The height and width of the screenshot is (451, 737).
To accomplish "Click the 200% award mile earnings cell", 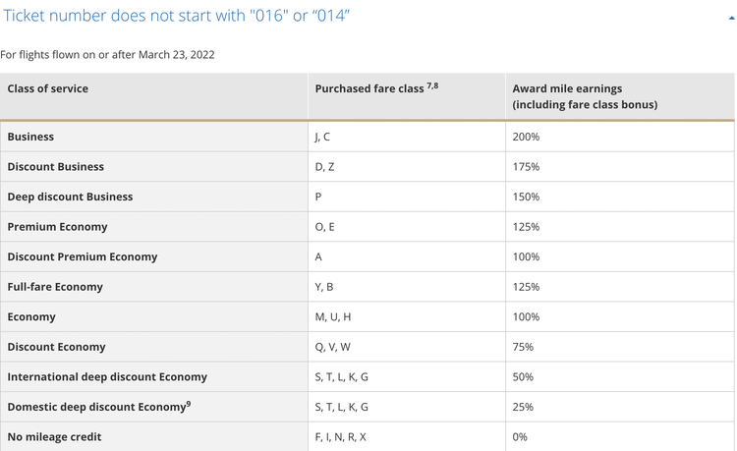I will pos(526,137).
